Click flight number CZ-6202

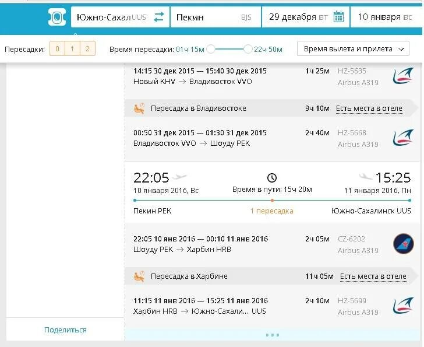click(x=352, y=239)
